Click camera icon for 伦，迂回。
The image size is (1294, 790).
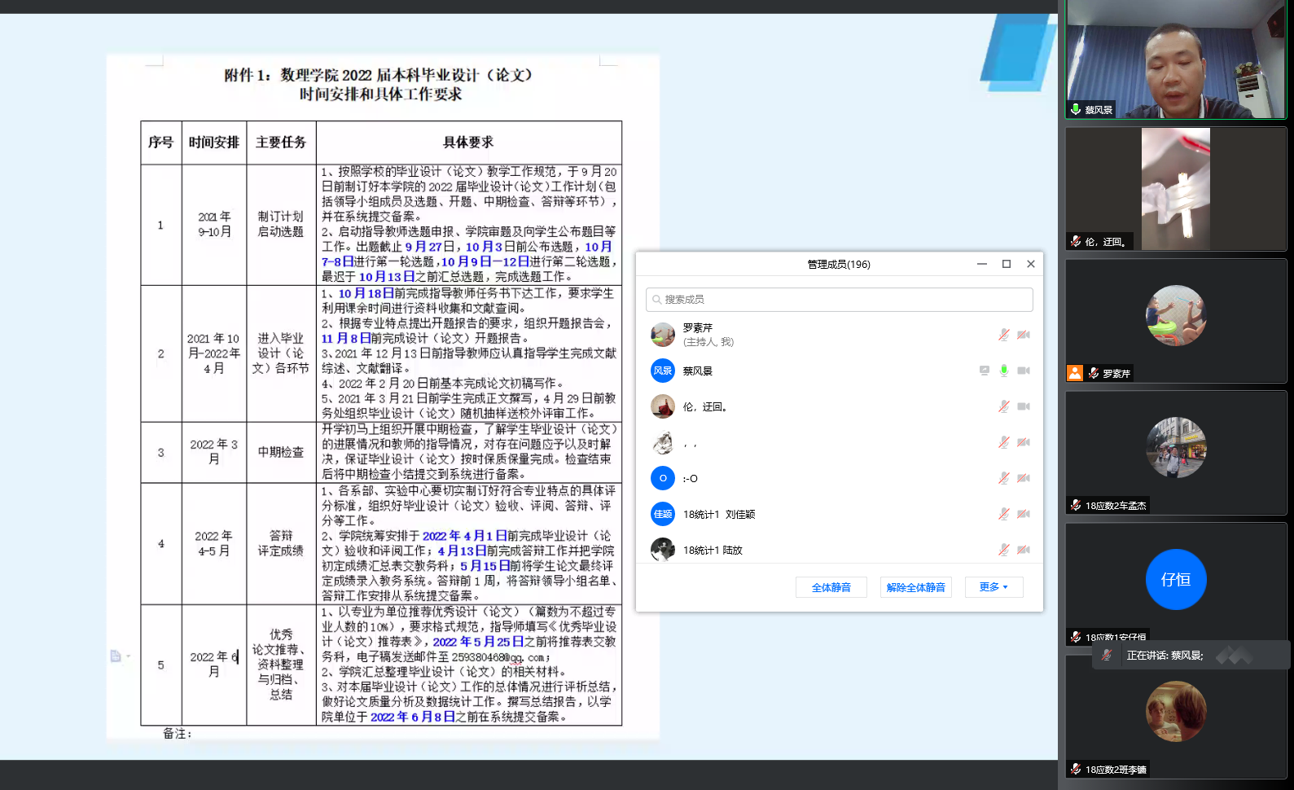pyautogui.click(x=1024, y=406)
